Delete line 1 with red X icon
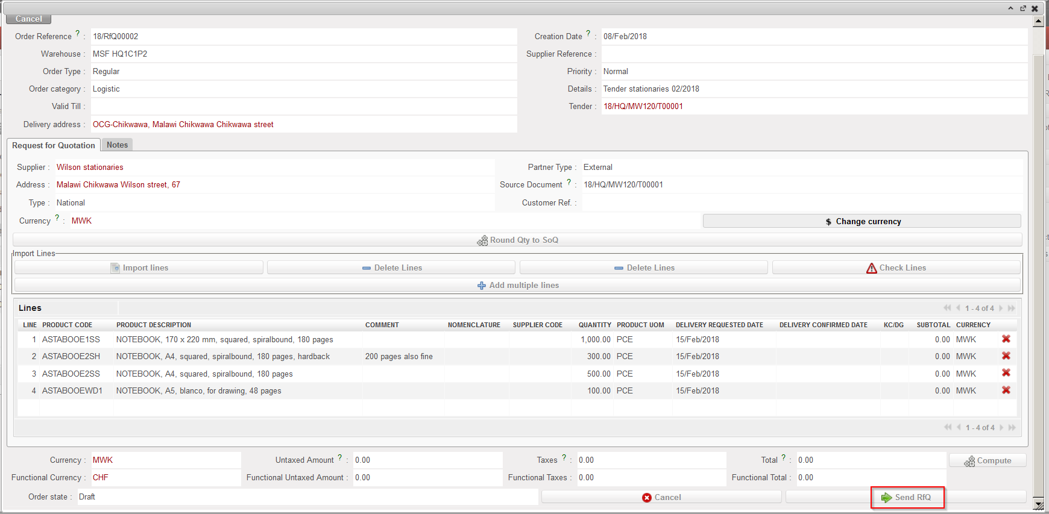Viewport: 1049px width, 514px height. pos(1006,339)
